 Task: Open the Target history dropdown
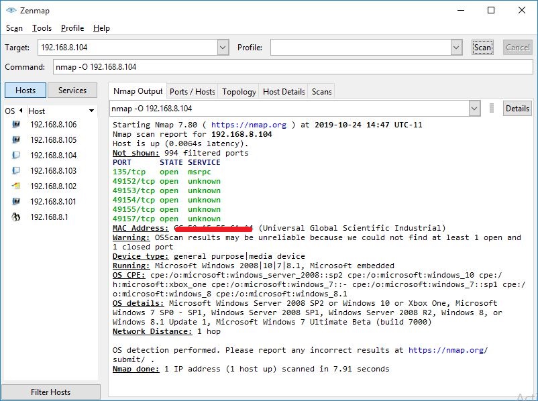(x=224, y=48)
